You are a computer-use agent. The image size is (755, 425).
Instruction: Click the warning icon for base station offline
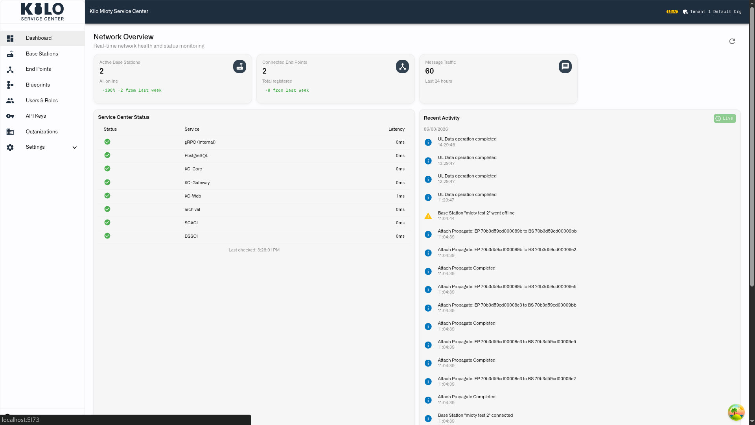pyautogui.click(x=428, y=216)
